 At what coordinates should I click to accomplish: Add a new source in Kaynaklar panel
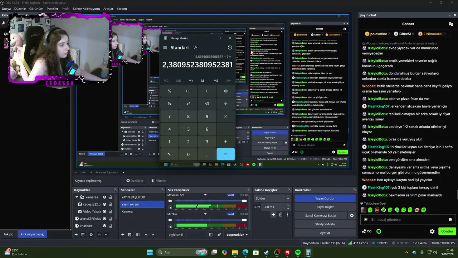tap(76, 235)
